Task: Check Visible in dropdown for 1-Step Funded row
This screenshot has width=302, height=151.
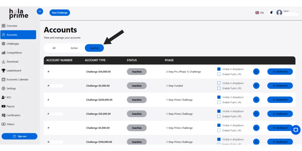Action: click(x=219, y=83)
